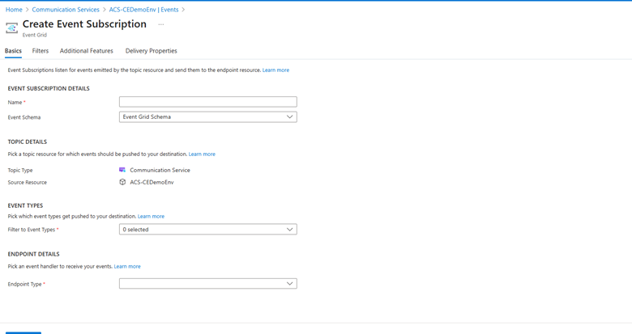Open the Learn more link under Event Types
Image resolution: width=632 pixels, height=334 pixels.
pyautogui.click(x=152, y=216)
